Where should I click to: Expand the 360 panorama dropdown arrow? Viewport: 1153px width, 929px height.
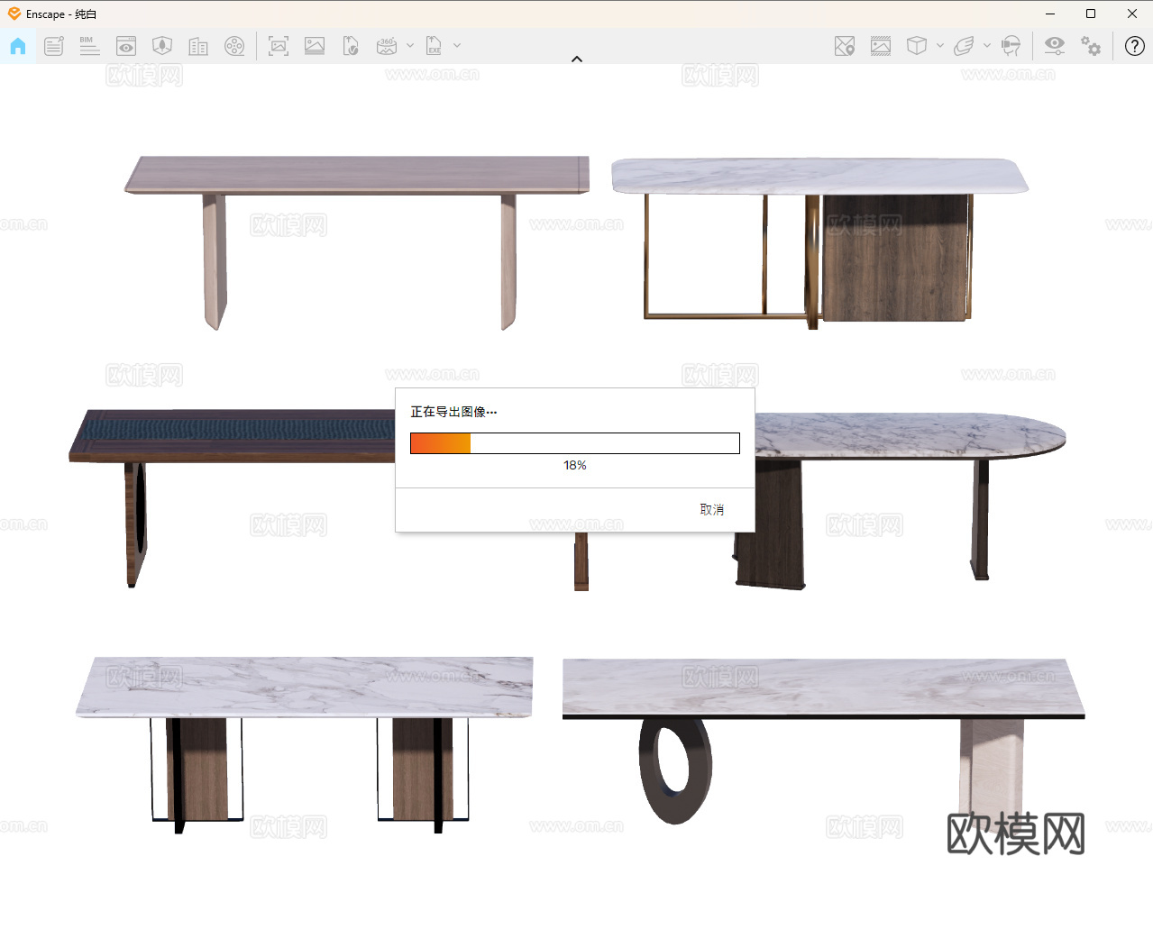[410, 46]
